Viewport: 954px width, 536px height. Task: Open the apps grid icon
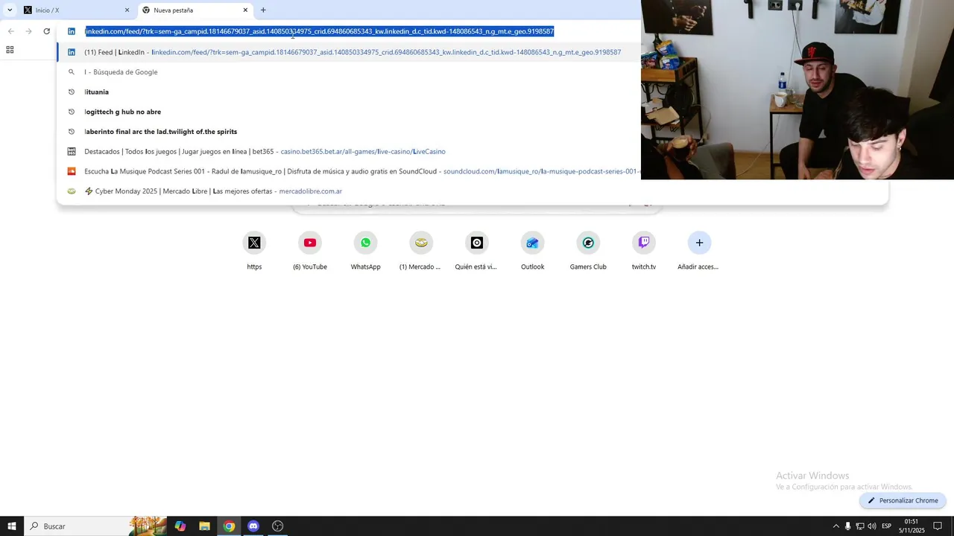pyautogui.click(x=10, y=50)
